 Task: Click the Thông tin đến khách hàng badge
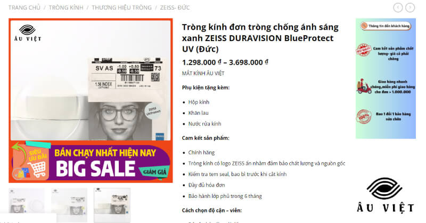[x=386, y=26]
